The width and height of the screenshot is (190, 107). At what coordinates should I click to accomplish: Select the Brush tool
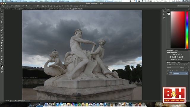point(2,30)
